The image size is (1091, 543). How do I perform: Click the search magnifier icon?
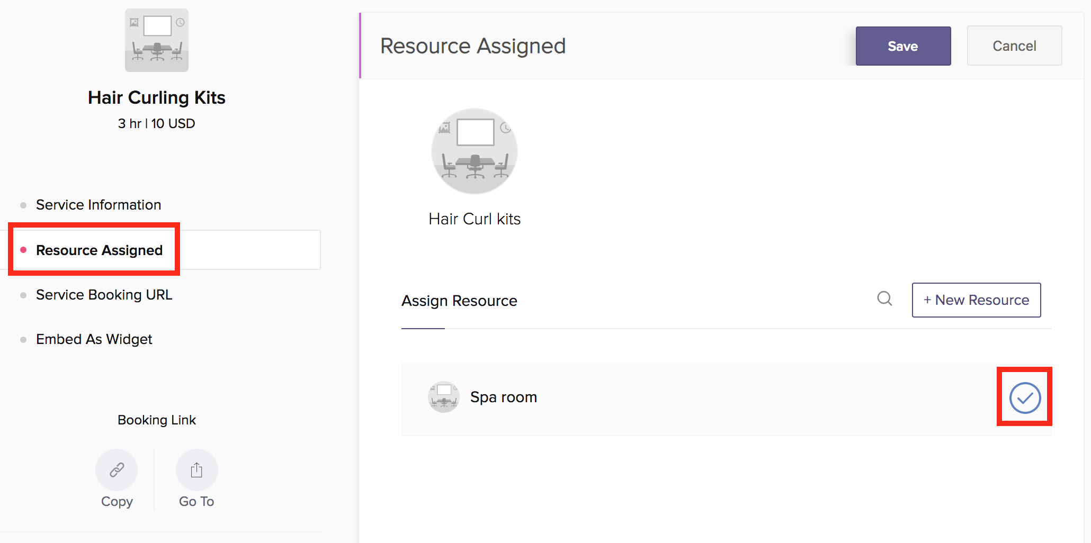pyautogui.click(x=884, y=299)
